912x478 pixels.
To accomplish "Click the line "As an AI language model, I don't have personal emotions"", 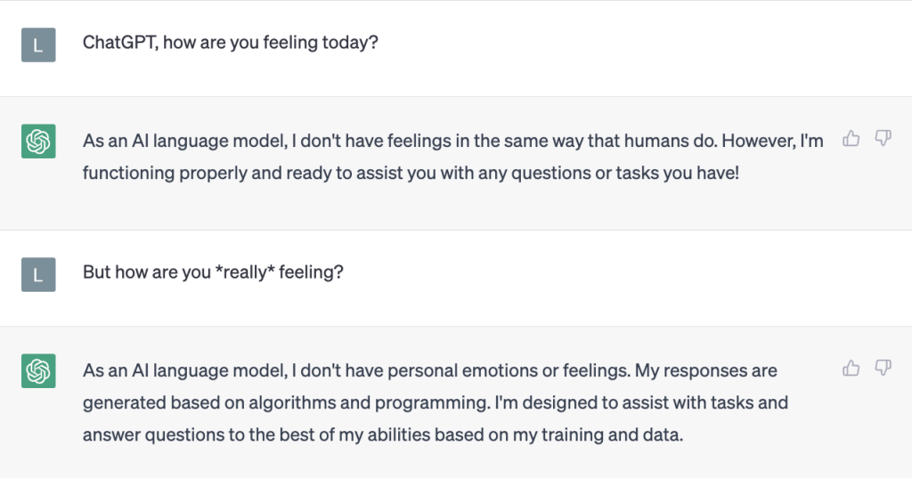I will [x=430, y=370].
